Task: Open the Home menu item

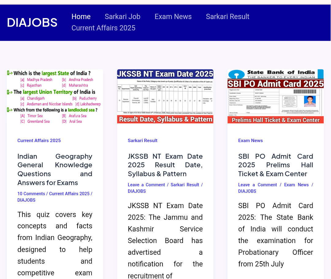Action: point(81,17)
